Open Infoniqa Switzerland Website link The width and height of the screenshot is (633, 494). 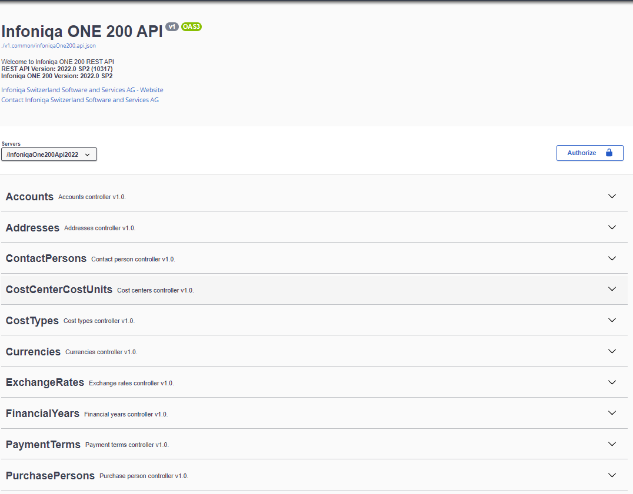click(x=82, y=90)
